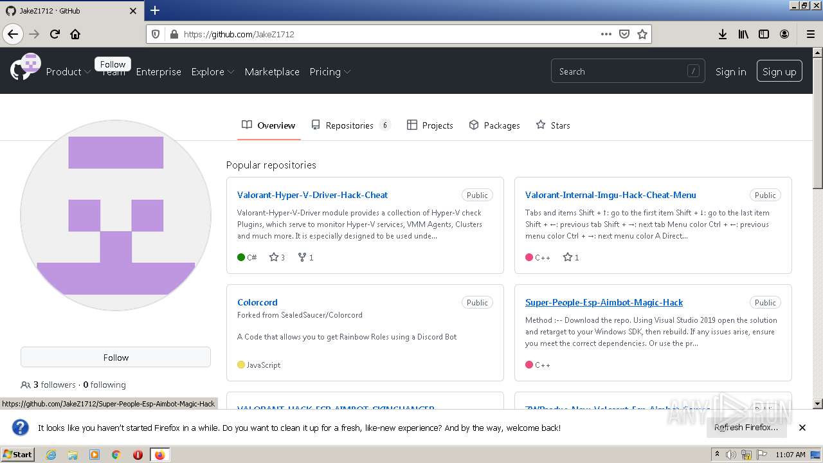Open the Projects tab
The height and width of the screenshot is (463, 823).
(x=430, y=125)
